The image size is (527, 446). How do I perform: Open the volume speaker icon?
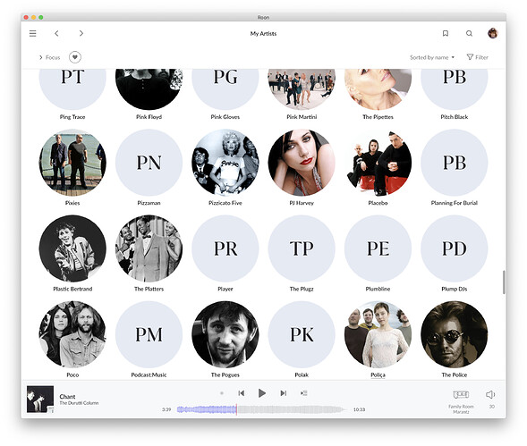tap(490, 395)
